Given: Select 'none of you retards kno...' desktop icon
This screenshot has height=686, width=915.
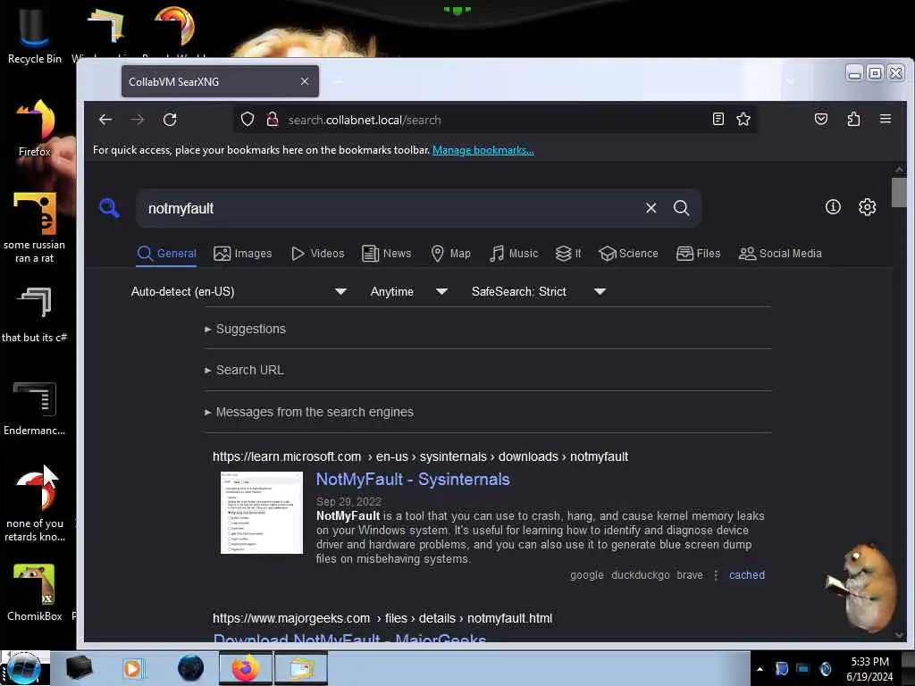Looking at the screenshot, I should (35, 506).
